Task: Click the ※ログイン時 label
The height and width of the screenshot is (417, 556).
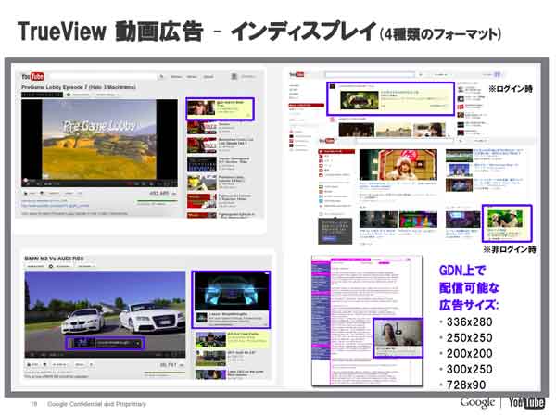Action: (x=511, y=89)
